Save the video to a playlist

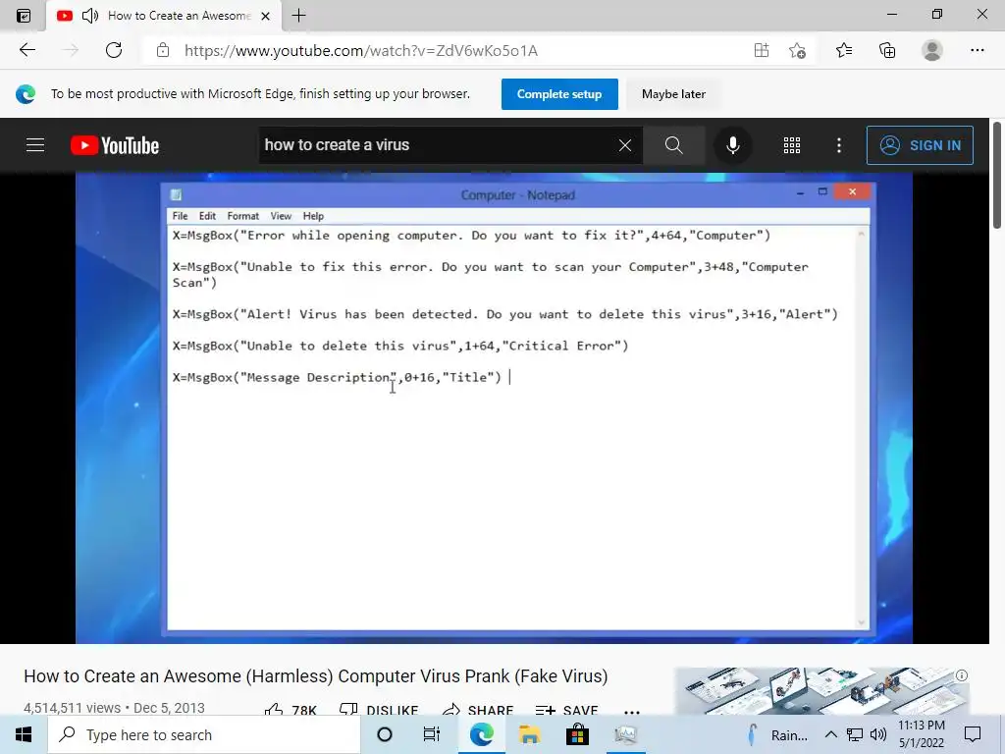pos(566,709)
